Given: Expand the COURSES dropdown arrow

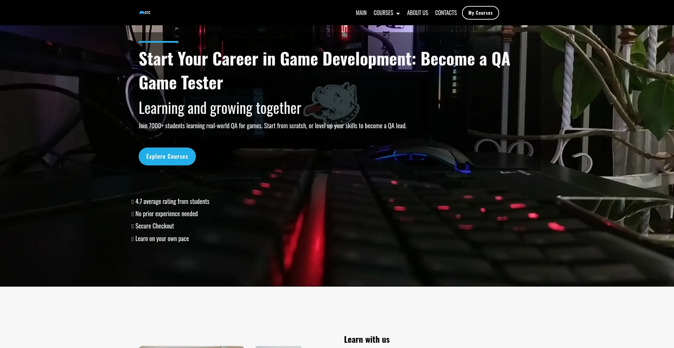Looking at the screenshot, I should coord(398,13).
